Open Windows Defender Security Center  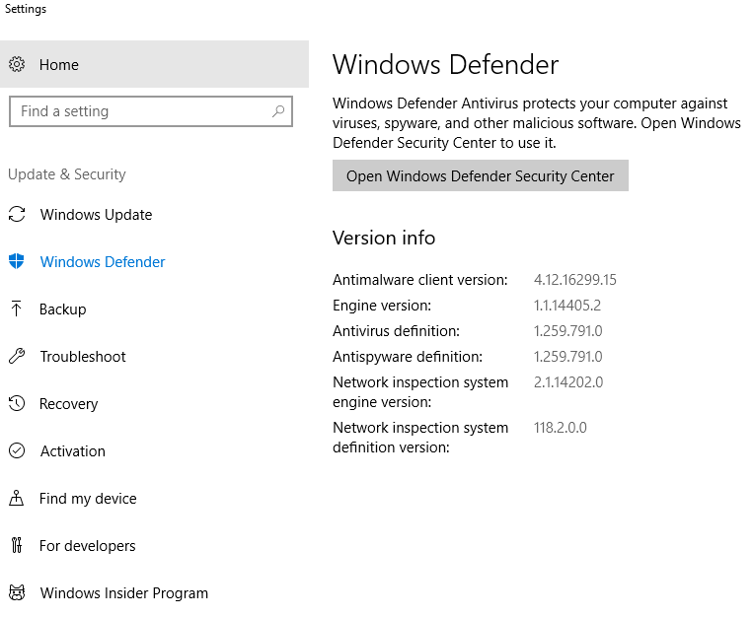480,175
